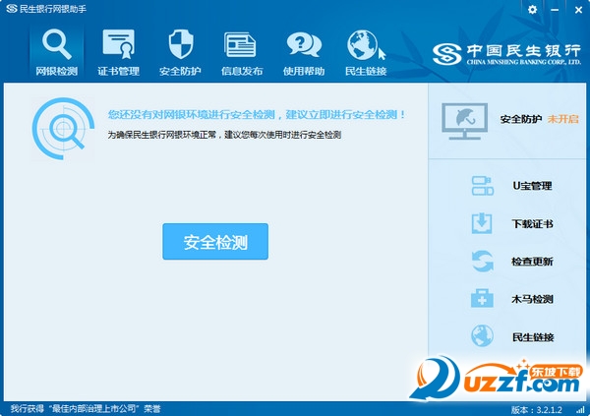Open 使用帮助 help section

coord(304,52)
